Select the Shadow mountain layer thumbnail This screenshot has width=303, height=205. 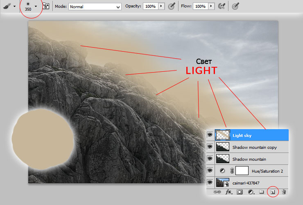pos(223,159)
